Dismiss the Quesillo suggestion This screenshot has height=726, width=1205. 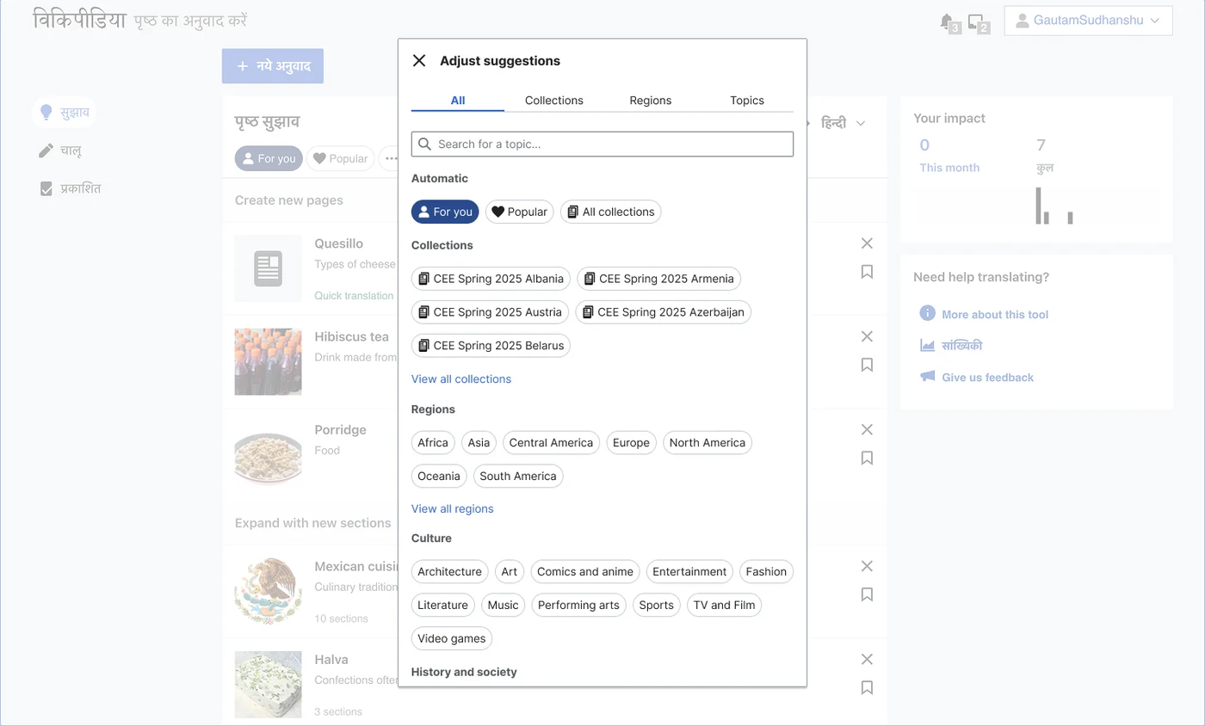pyautogui.click(x=867, y=243)
